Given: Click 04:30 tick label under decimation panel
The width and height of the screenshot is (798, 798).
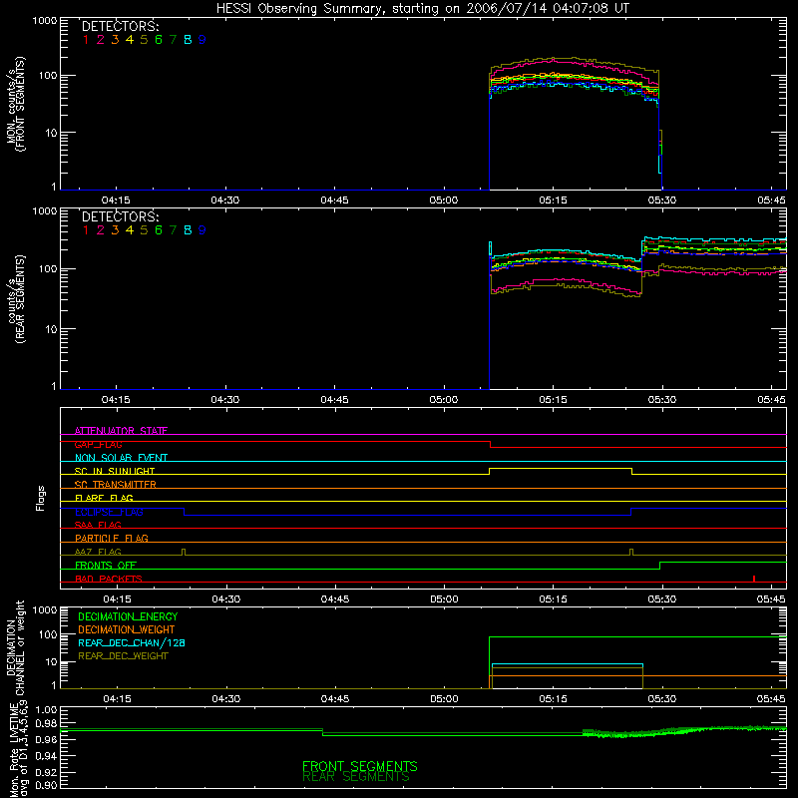Looking at the screenshot, I should (226, 699).
